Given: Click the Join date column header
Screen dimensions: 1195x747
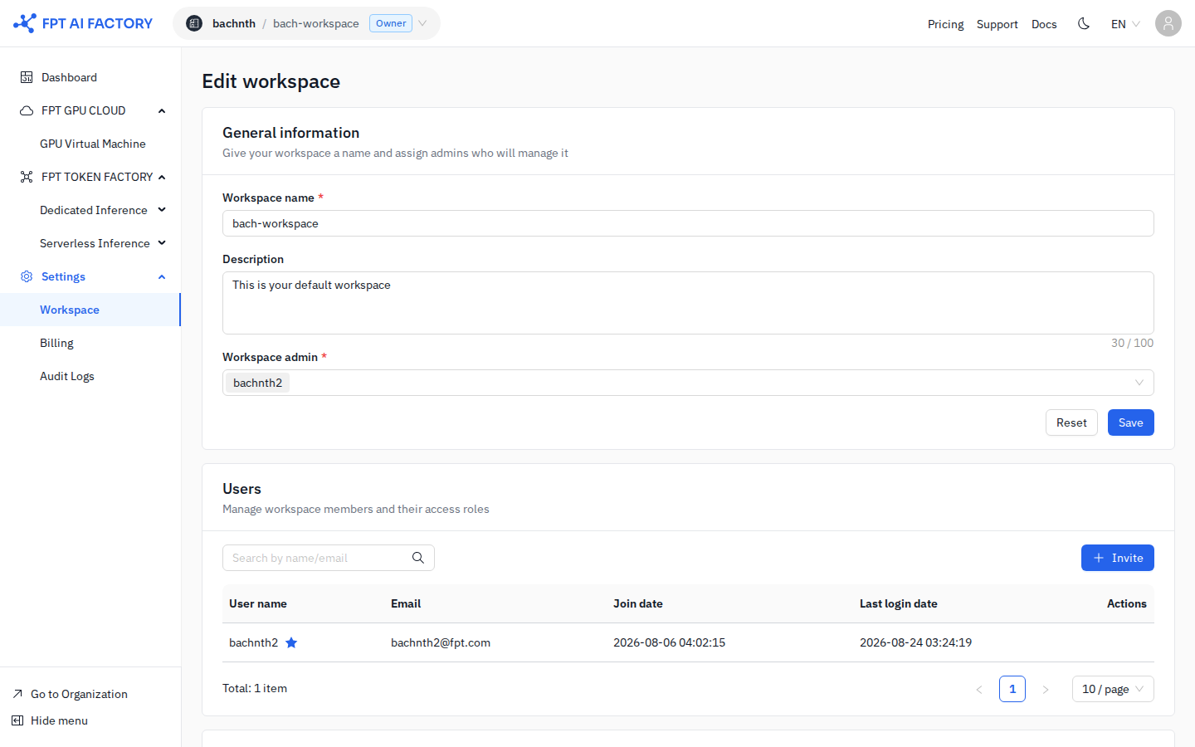Looking at the screenshot, I should pyautogui.click(x=638, y=603).
